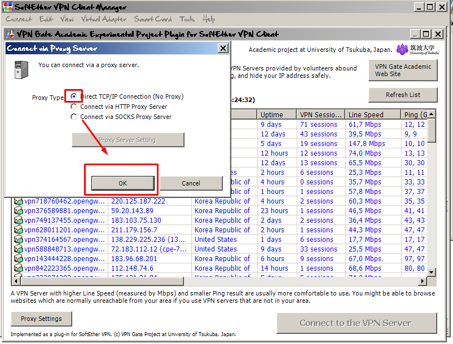Sort by the VPN Sessions column header
This screenshot has width=453, height=344.
coord(320,114)
